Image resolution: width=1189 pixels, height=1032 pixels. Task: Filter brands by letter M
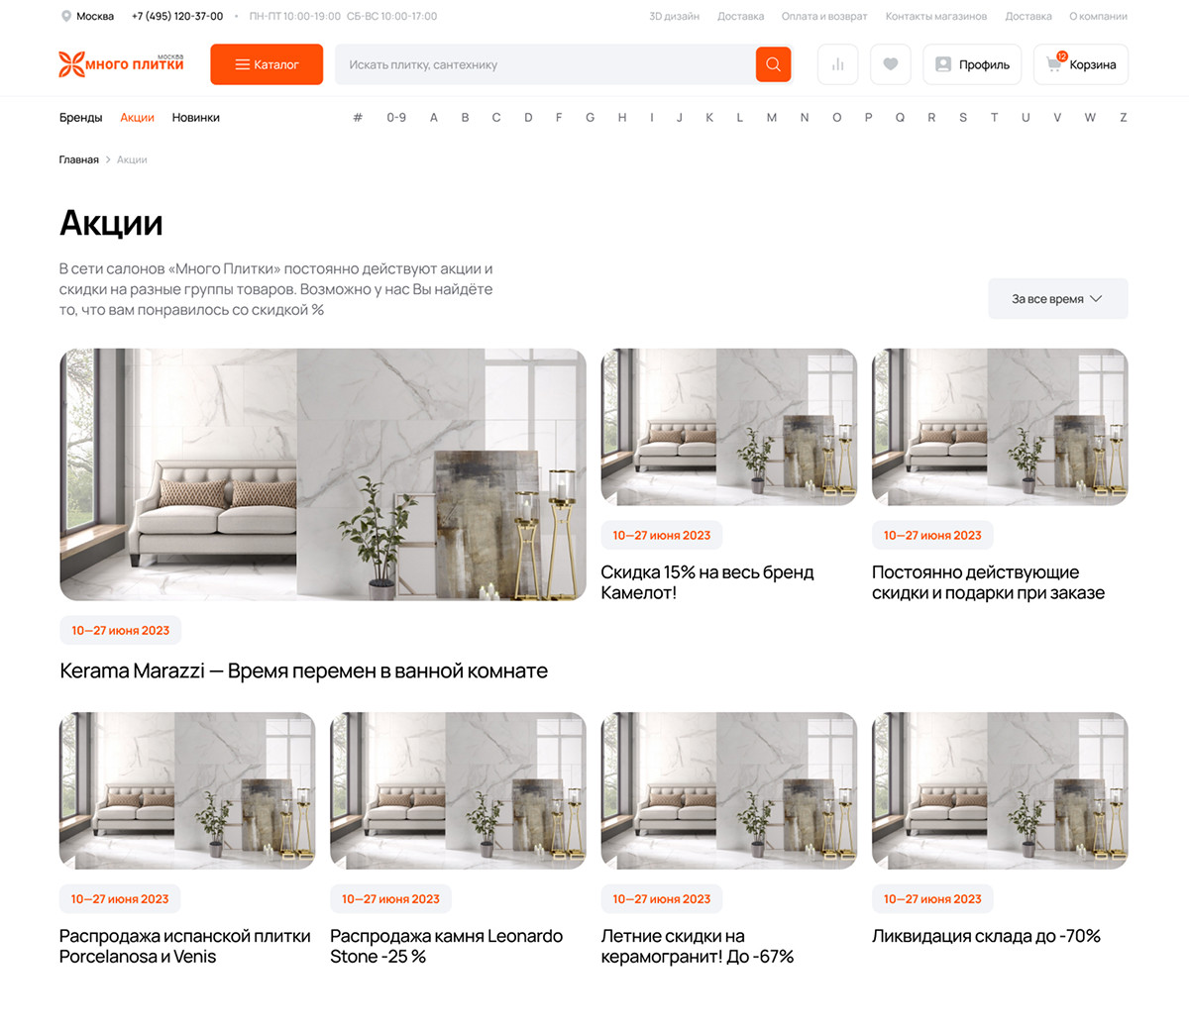point(771,118)
